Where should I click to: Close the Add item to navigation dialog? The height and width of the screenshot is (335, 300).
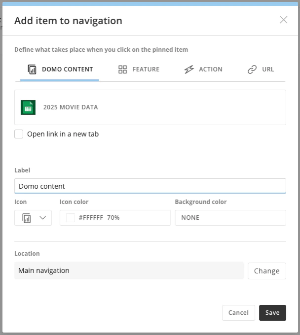[x=284, y=20]
